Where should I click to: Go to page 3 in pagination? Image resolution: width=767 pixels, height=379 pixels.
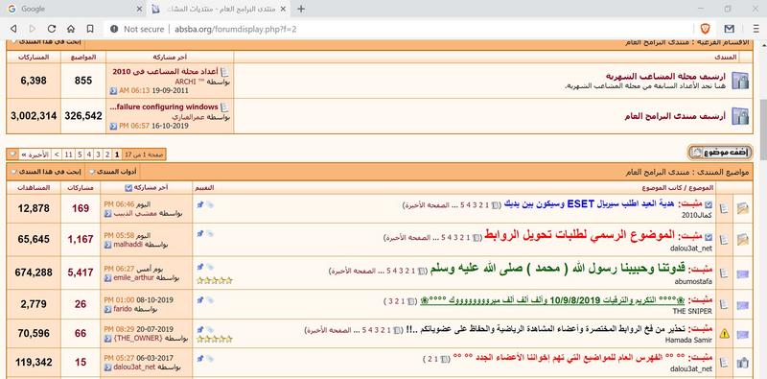[98, 154]
